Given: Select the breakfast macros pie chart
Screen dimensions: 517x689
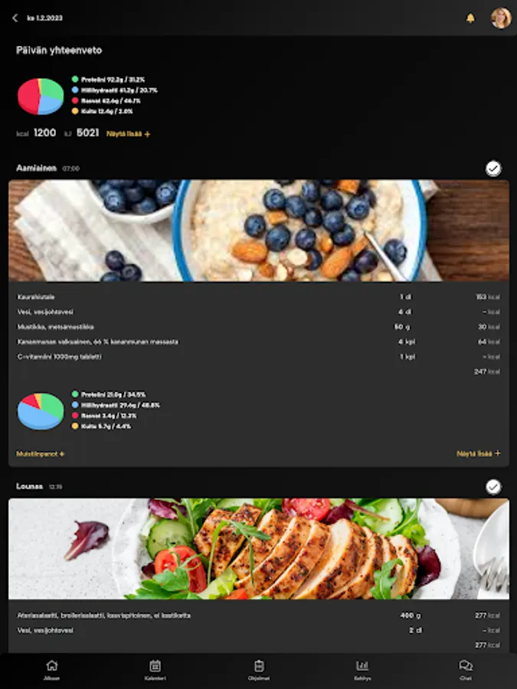Looking at the screenshot, I should pyautogui.click(x=41, y=411).
